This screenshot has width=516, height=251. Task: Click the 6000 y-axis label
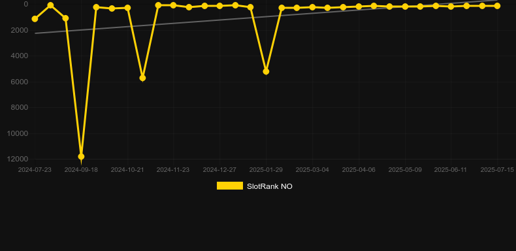click(20, 82)
